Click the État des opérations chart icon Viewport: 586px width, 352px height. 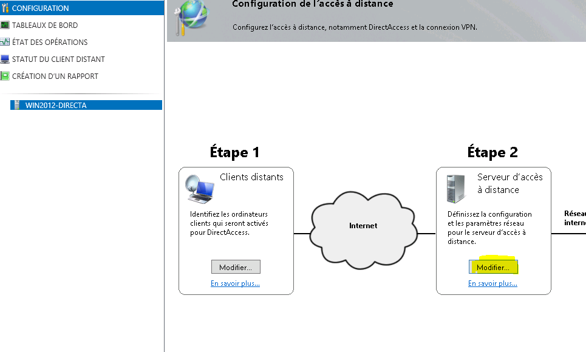pyautogui.click(x=5, y=42)
